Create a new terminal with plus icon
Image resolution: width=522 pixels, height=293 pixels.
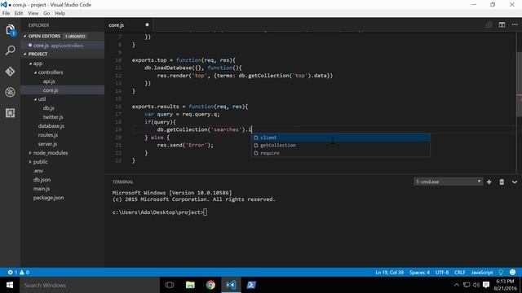tap(489, 182)
